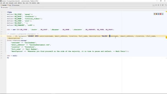Click php folder in the navigation bar
The image size is (167, 94).
tap(9, 5)
